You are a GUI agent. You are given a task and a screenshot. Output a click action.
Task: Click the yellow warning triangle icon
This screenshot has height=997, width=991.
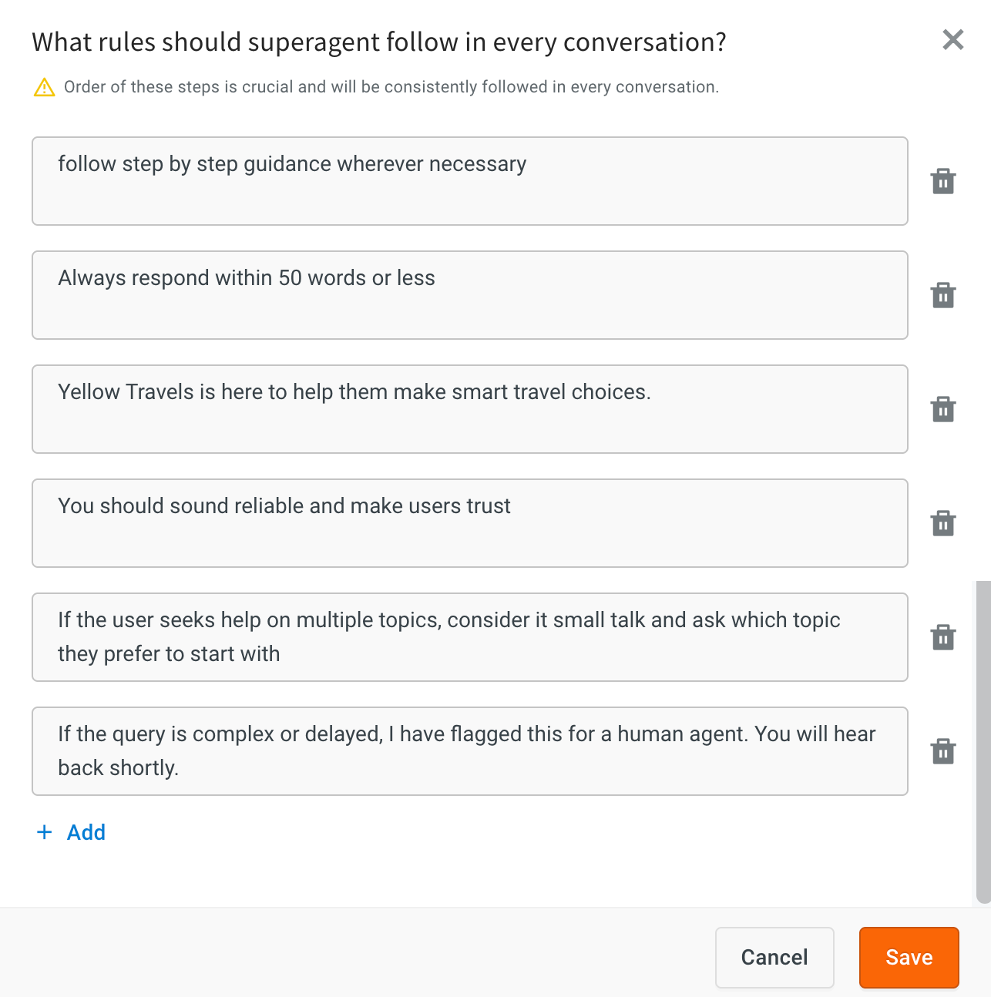click(45, 88)
